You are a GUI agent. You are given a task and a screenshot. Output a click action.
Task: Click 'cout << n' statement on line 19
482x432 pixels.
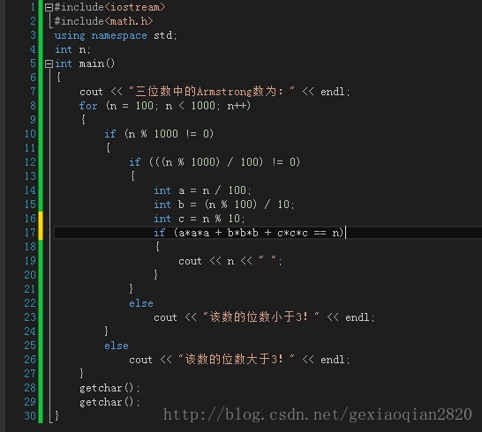pyautogui.click(x=206, y=261)
